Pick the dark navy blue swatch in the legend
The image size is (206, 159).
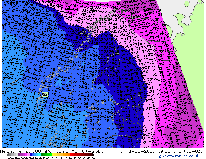pos(31,155)
